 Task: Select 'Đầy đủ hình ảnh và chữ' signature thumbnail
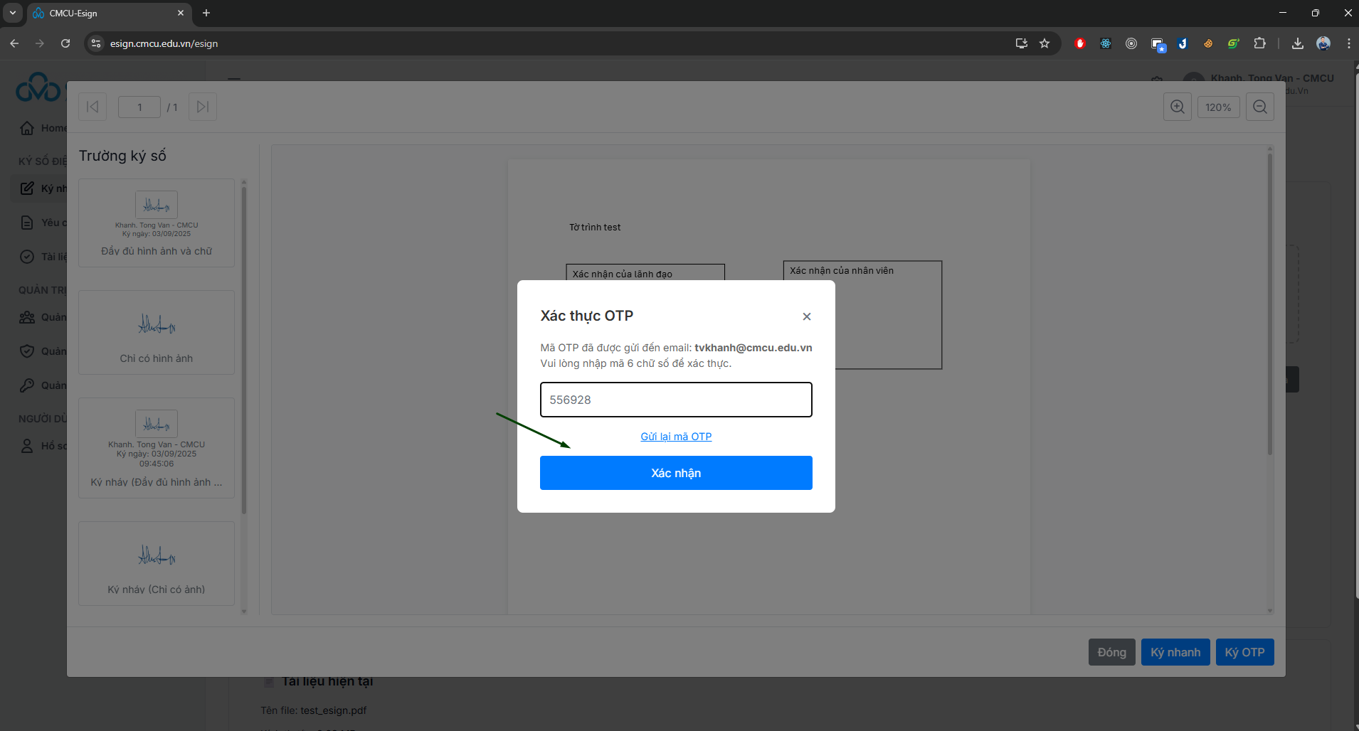[x=157, y=223]
